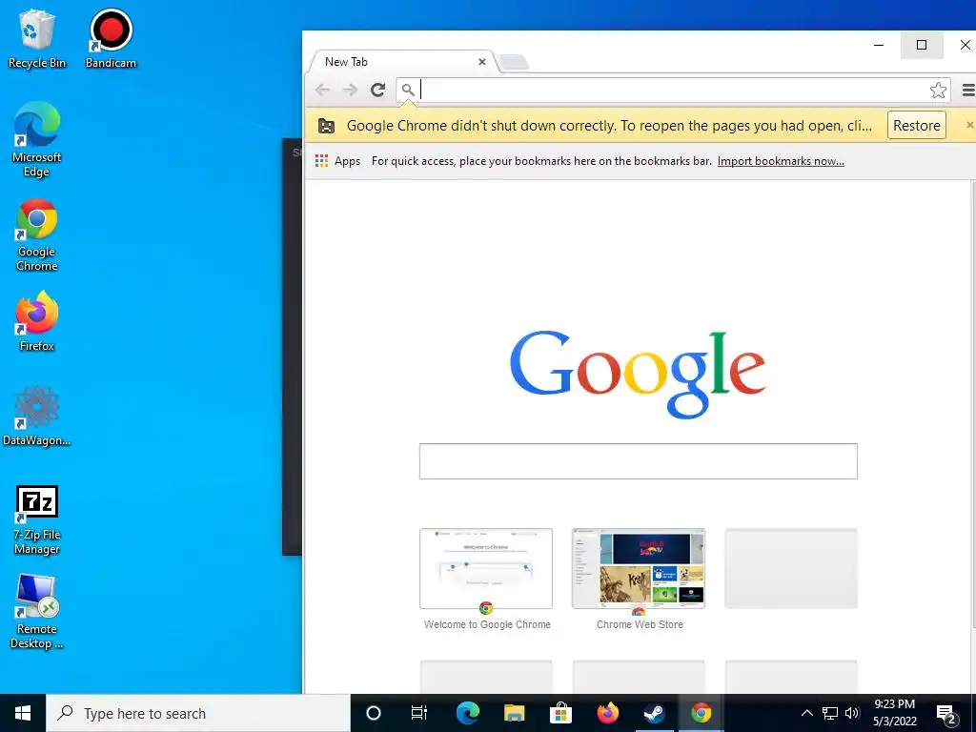Click the Apps label in bookmarks bar

[x=347, y=161]
